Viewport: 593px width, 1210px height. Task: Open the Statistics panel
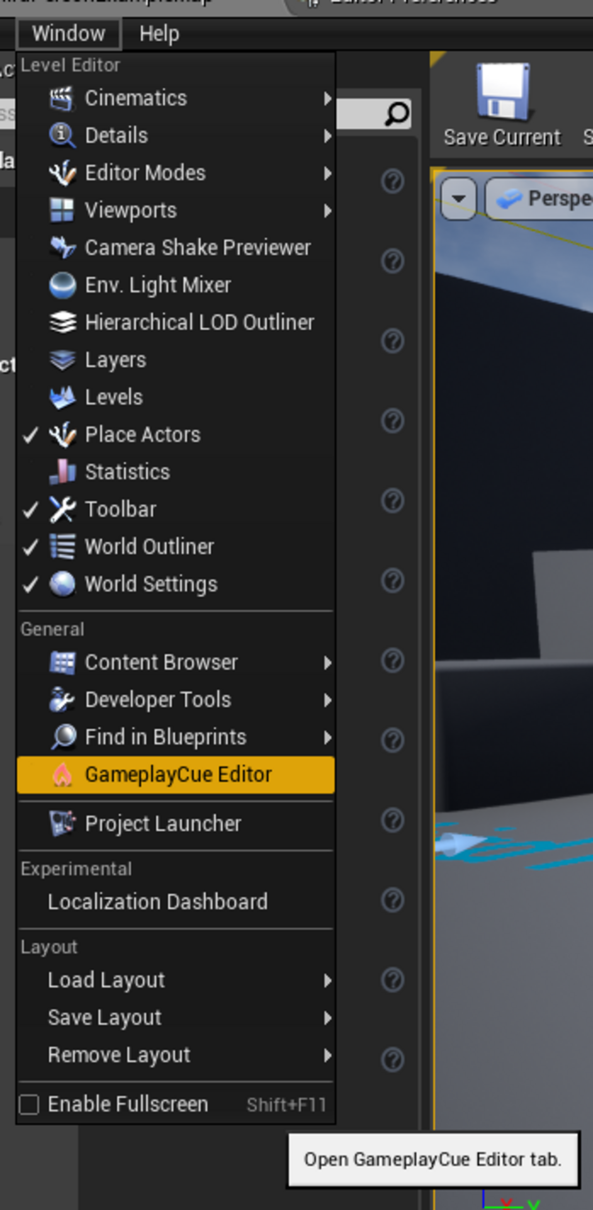(x=176, y=472)
